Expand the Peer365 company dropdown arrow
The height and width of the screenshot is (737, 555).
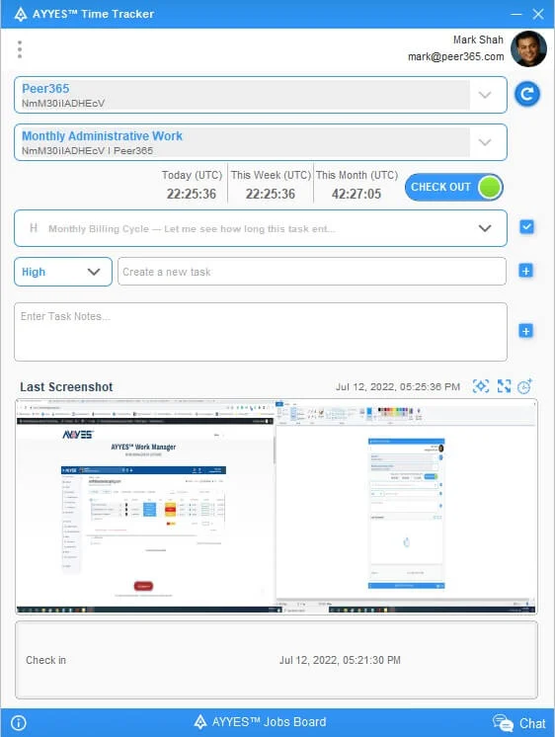(485, 95)
